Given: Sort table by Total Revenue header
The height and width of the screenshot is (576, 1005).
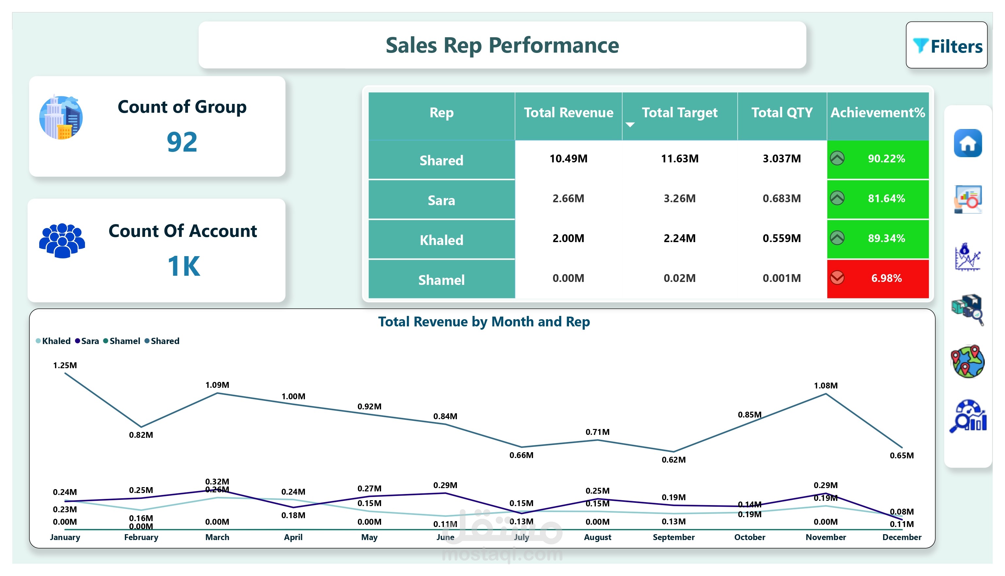Looking at the screenshot, I should 569,113.
